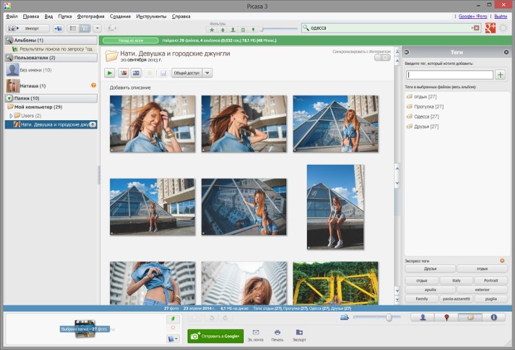Filter by starred photos
The image size is (515, 350).
(212, 30)
